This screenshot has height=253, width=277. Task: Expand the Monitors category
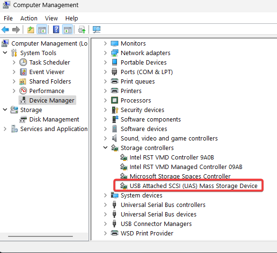pos(106,43)
